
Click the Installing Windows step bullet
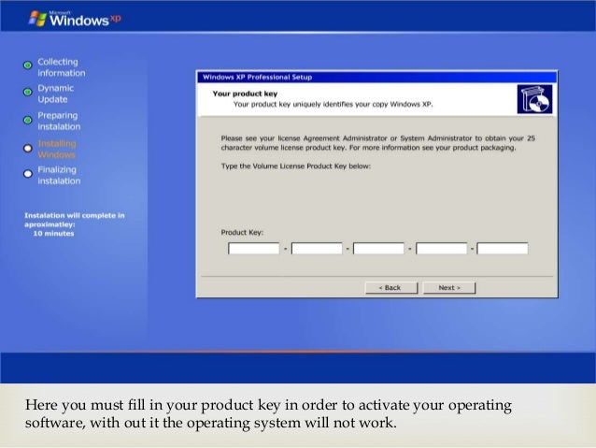coord(27,148)
